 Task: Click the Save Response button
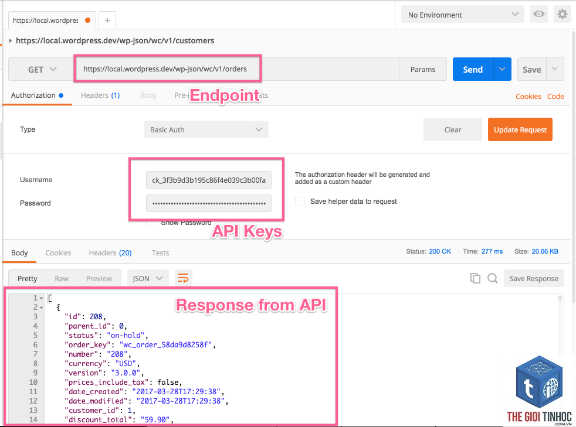[x=534, y=278]
